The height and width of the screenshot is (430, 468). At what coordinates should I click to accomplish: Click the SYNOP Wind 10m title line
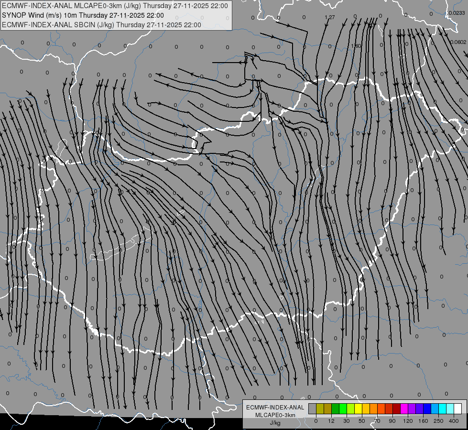click(83, 15)
